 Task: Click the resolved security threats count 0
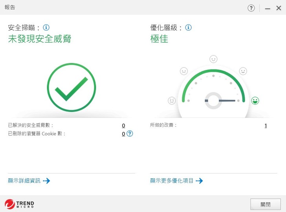(123, 126)
